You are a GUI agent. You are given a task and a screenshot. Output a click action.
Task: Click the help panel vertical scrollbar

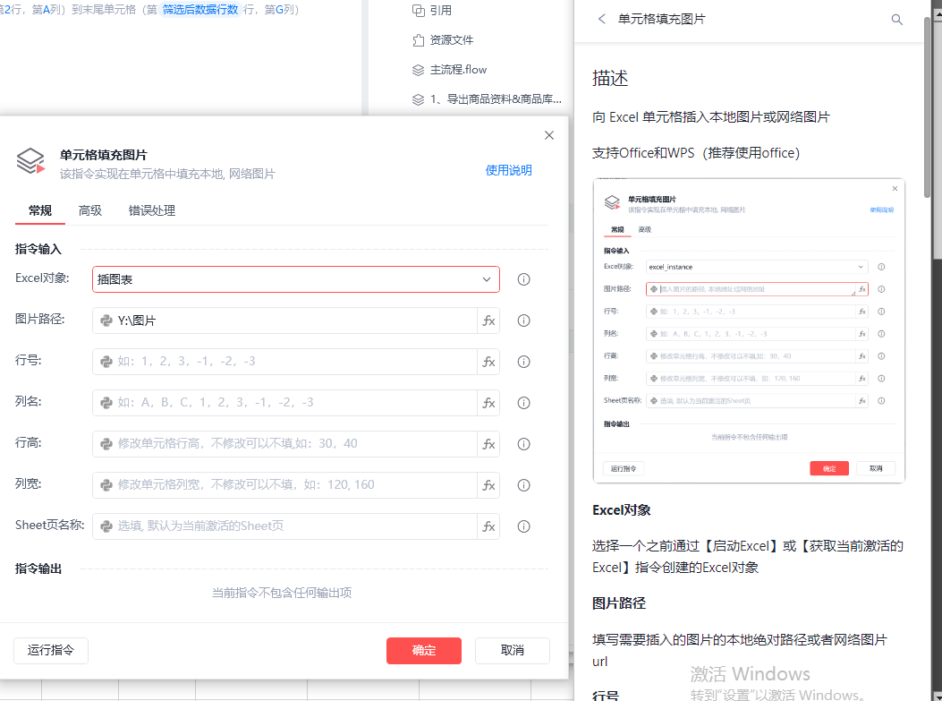(x=927, y=108)
